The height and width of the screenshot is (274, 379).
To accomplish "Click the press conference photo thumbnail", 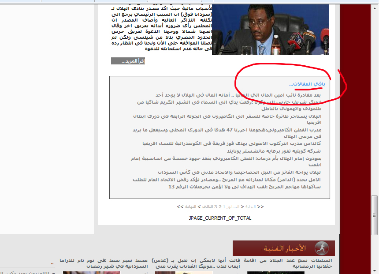I will [271, 30].
